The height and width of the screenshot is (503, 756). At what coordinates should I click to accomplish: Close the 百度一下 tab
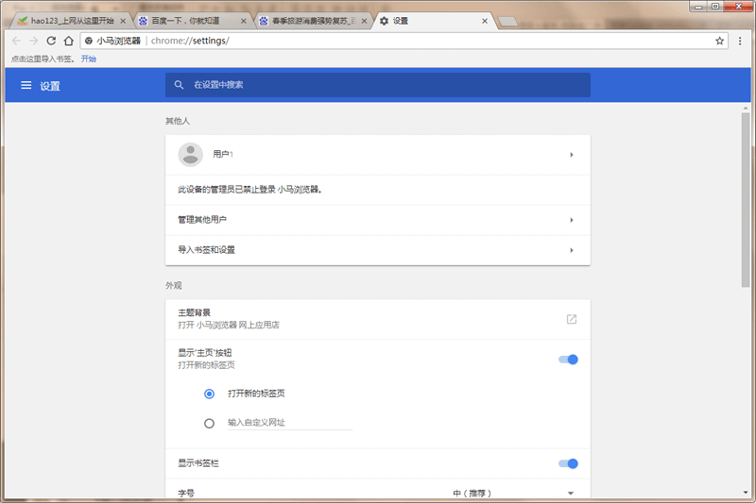pyautogui.click(x=244, y=21)
